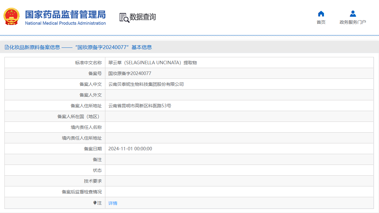Click the 备注 row label

point(97,160)
